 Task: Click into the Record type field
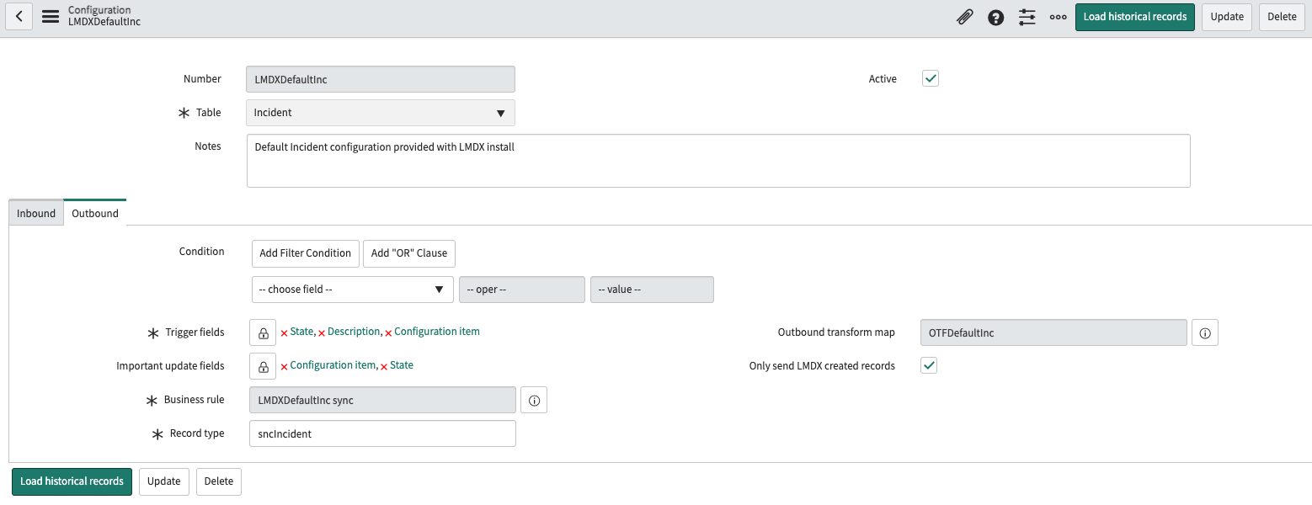(382, 433)
